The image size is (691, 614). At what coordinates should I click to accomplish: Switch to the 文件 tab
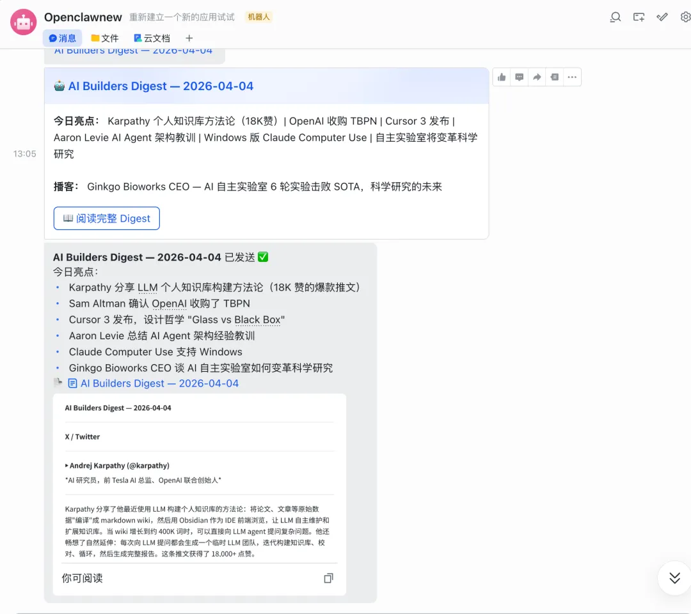[x=104, y=38]
